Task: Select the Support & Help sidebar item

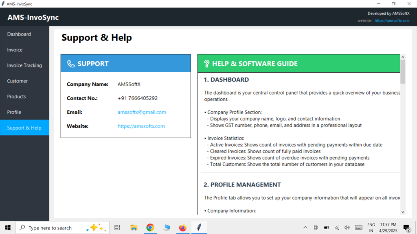Action: pos(24,128)
